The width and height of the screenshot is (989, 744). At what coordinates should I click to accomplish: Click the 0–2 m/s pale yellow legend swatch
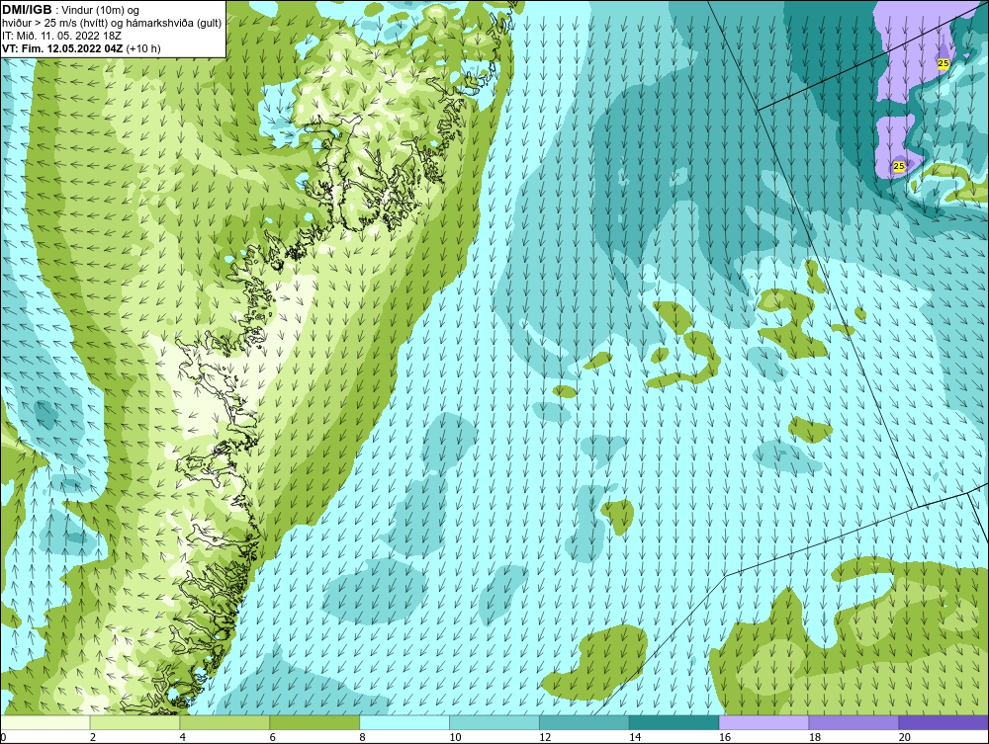[45, 722]
